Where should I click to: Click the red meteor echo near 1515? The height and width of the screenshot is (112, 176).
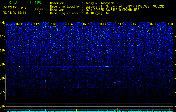click(x=82, y=81)
